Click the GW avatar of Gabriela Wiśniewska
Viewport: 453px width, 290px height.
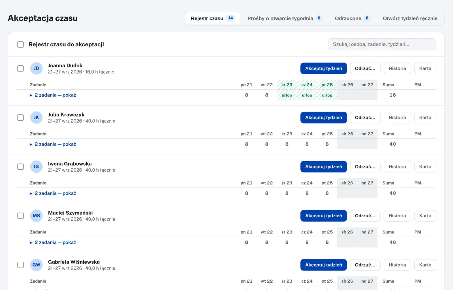coord(36,265)
